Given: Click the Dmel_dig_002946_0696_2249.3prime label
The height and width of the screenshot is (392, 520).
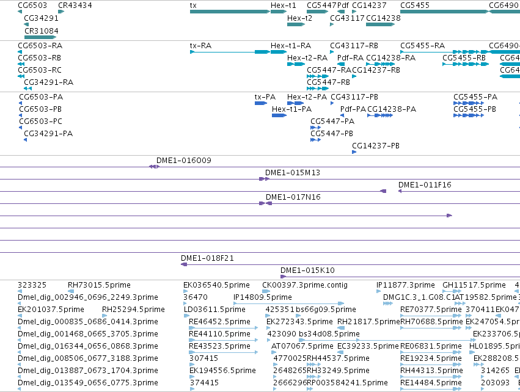Looking at the screenshot, I should [88, 297].
